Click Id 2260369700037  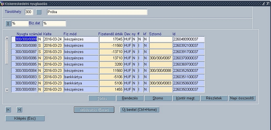189,64
